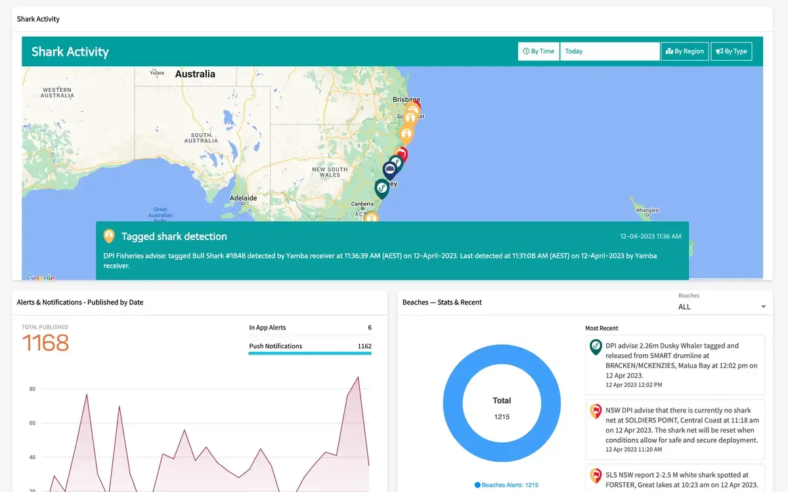Viewport: 788px width, 492px height.
Task: Click the Forster white shark alert icon
Action: pyautogui.click(x=596, y=476)
